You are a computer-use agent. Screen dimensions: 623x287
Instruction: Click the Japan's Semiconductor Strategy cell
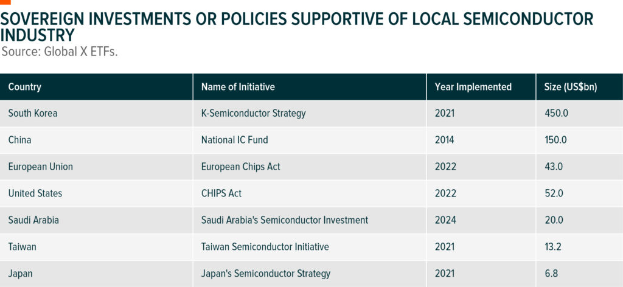click(265, 274)
